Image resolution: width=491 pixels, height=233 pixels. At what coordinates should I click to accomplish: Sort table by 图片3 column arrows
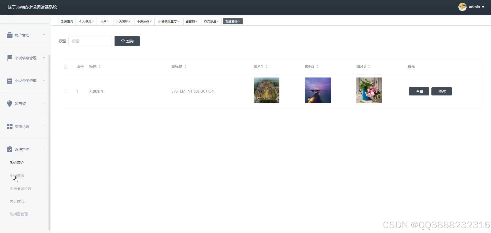click(x=369, y=66)
